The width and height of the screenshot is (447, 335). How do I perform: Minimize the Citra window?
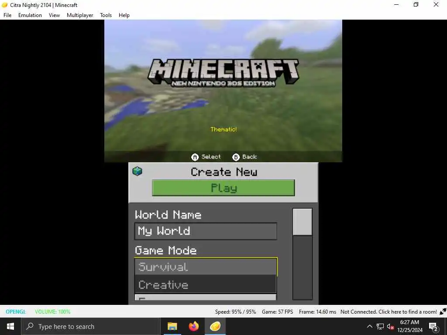(396, 5)
